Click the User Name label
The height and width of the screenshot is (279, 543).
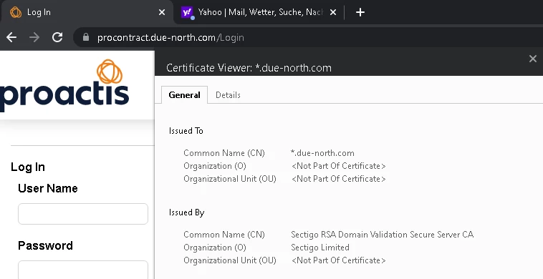[48, 188]
